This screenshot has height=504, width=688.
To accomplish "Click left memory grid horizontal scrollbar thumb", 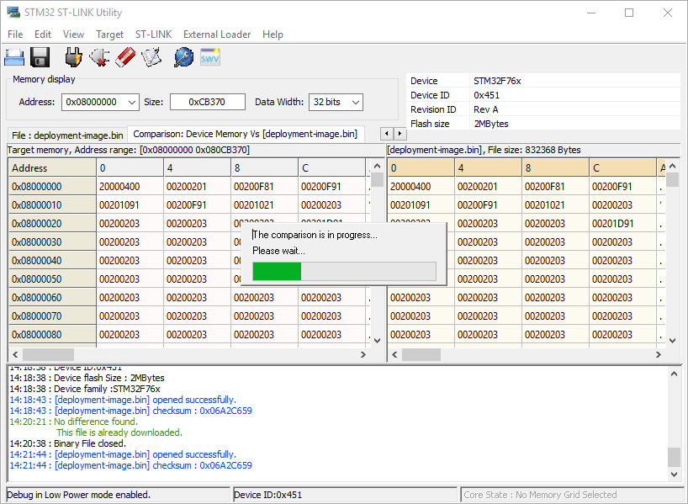I will click(48, 355).
